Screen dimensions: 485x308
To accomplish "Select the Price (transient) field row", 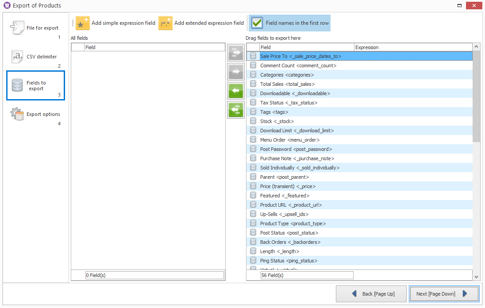I will (360, 186).
